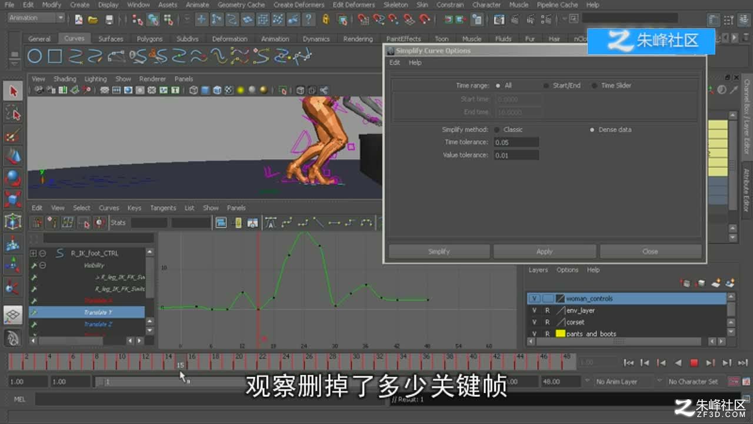Image resolution: width=753 pixels, height=424 pixels.
Task: Select the Classic simplify method
Action: pyautogui.click(x=497, y=130)
